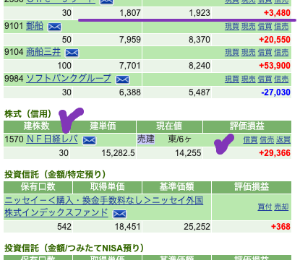Click 返買 in the 1570 NF日経レバ row
Viewport: 300px width, 260px height.
[283, 139]
